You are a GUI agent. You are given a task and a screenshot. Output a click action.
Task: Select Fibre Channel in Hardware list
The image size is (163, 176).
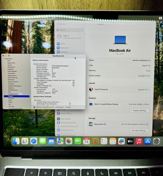13,82
